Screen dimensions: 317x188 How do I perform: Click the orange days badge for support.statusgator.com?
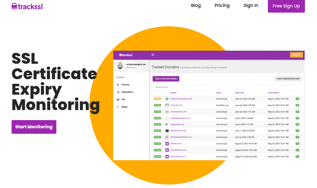[157, 99]
